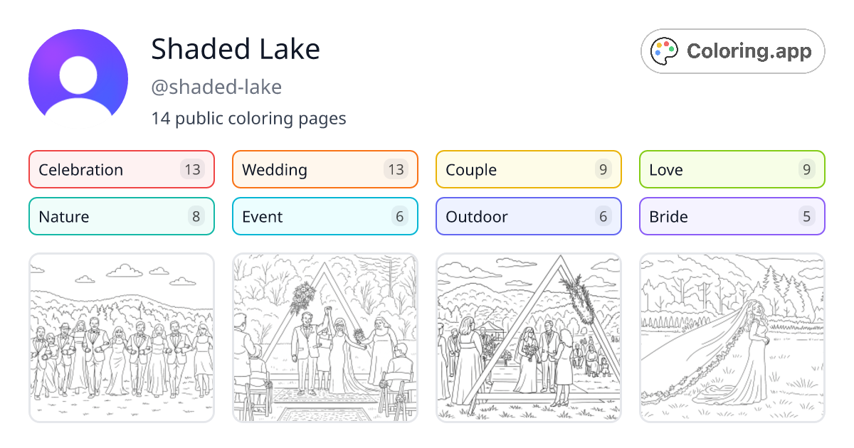Filter by the Love tag

(732, 169)
